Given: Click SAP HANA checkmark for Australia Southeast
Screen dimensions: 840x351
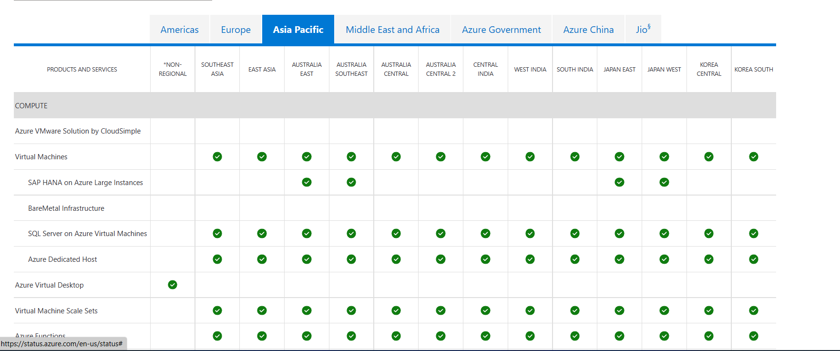Looking at the screenshot, I should pyautogui.click(x=351, y=182).
